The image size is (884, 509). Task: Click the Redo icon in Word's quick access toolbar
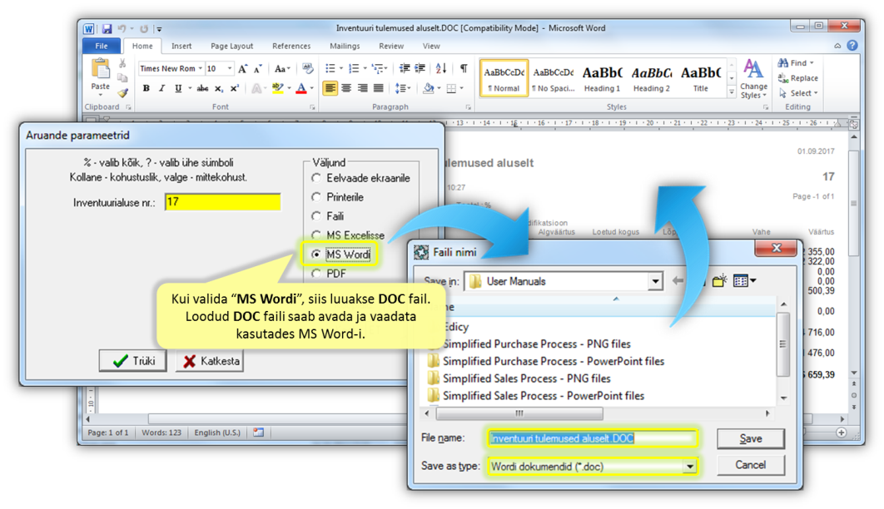click(x=144, y=29)
